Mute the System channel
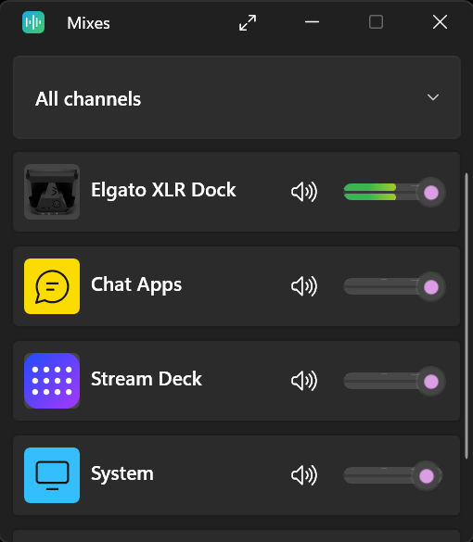 (304, 475)
